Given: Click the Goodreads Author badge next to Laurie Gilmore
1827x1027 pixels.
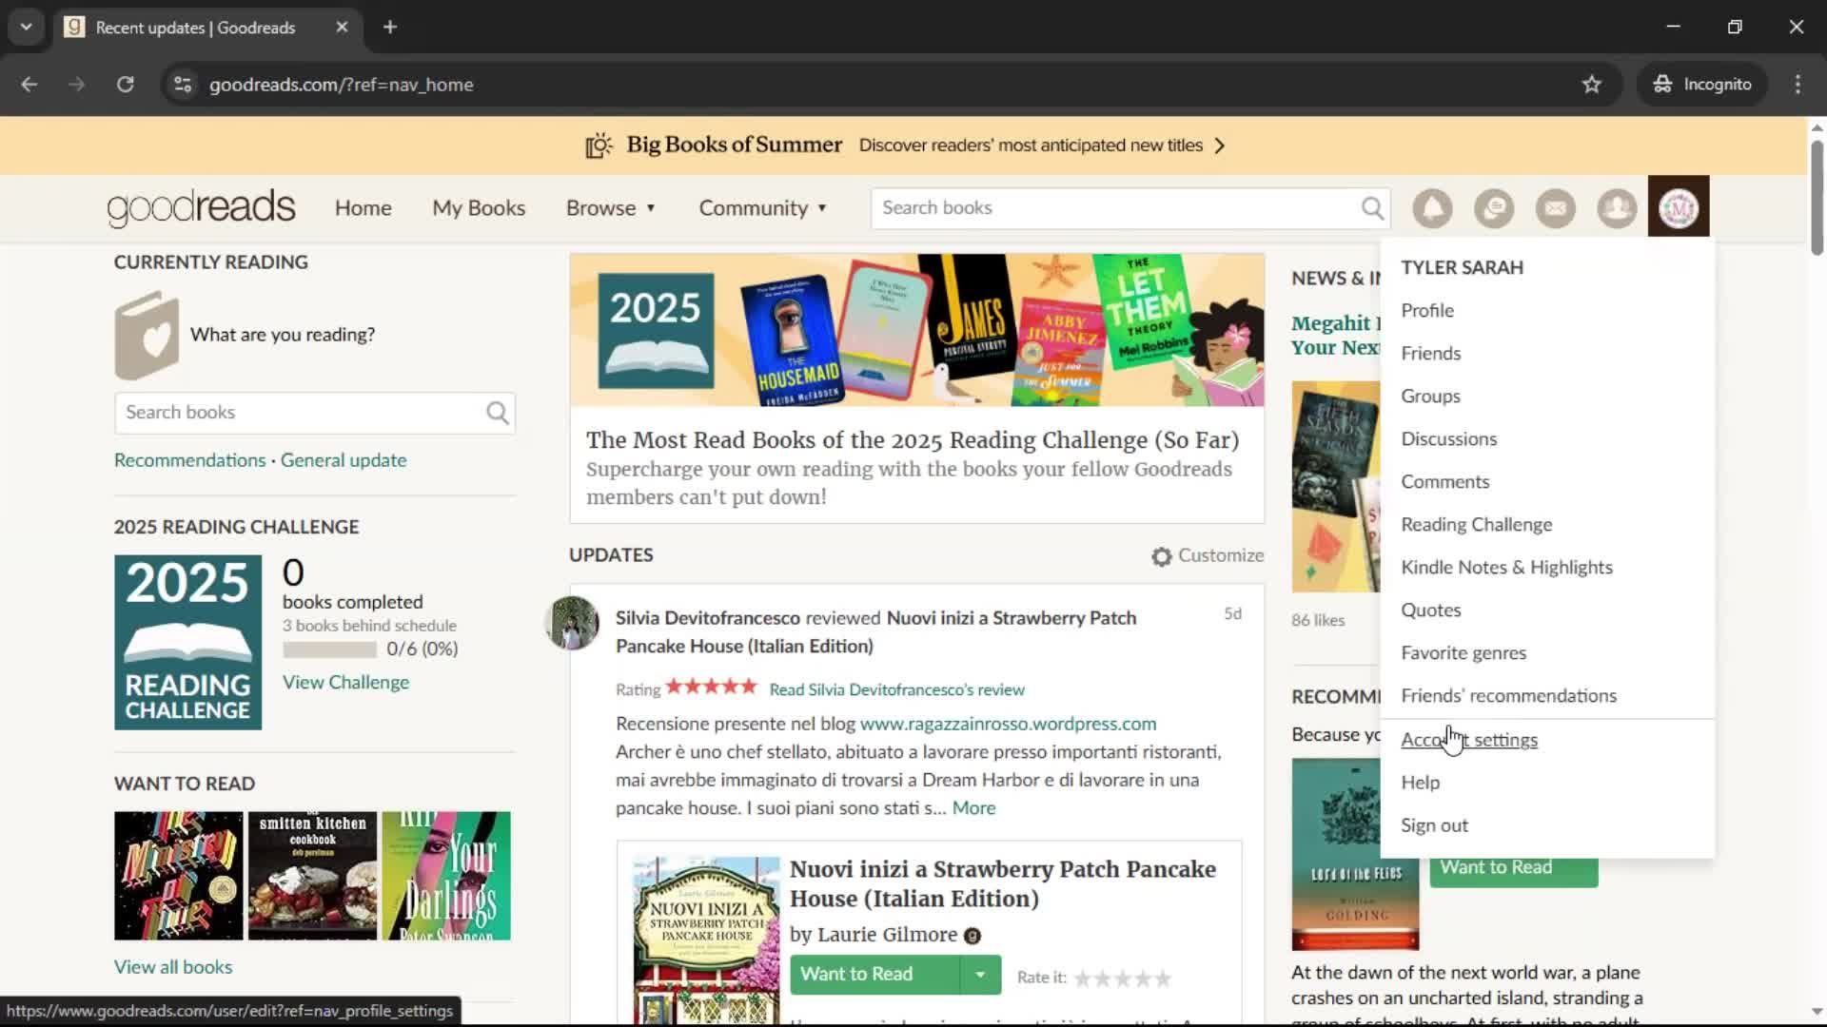Looking at the screenshot, I should [972, 936].
